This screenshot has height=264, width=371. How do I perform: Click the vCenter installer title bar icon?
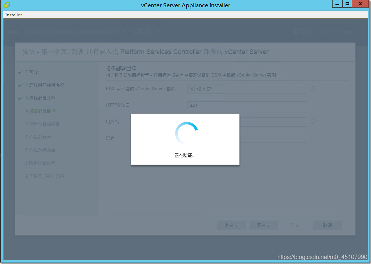coord(7,5)
